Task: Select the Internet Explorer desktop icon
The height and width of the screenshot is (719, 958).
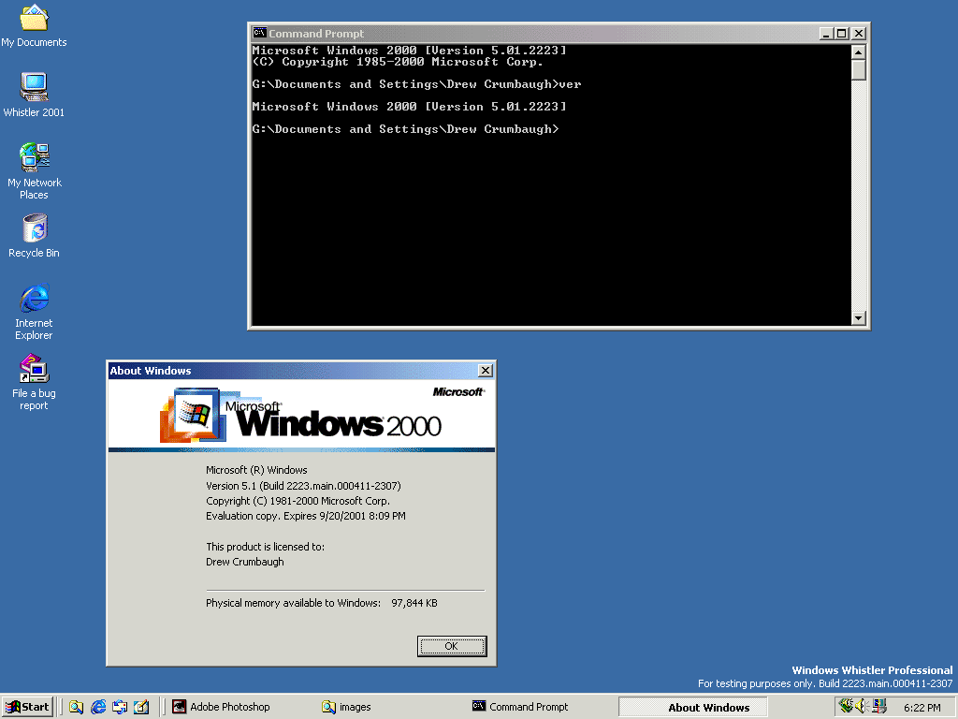Action: point(35,311)
